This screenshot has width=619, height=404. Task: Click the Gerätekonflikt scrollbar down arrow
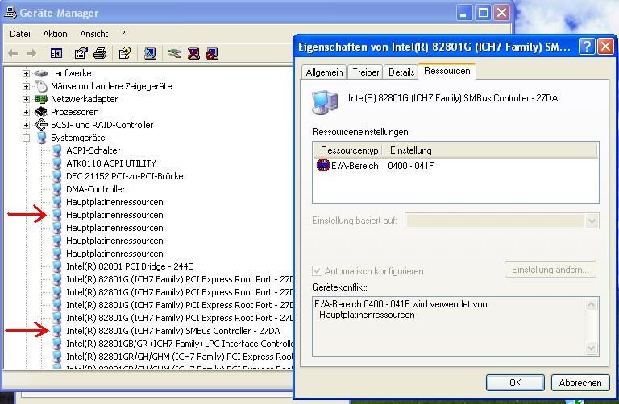tap(591, 348)
